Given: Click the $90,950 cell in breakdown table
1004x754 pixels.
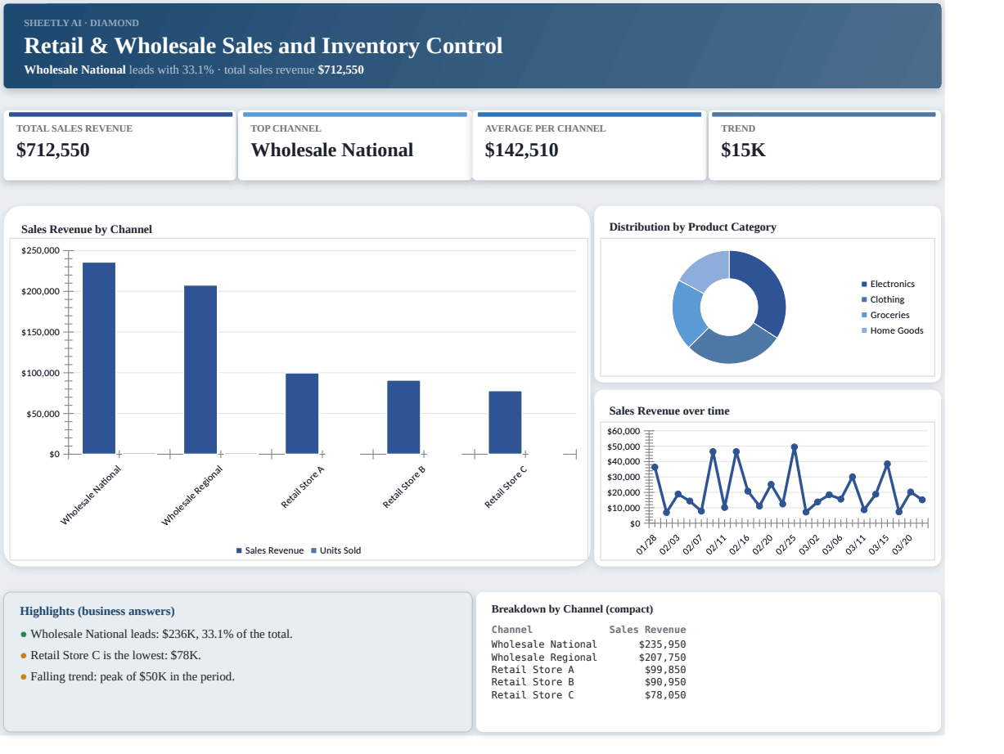Looking at the screenshot, I should pyautogui.click(x=665, y=682).
